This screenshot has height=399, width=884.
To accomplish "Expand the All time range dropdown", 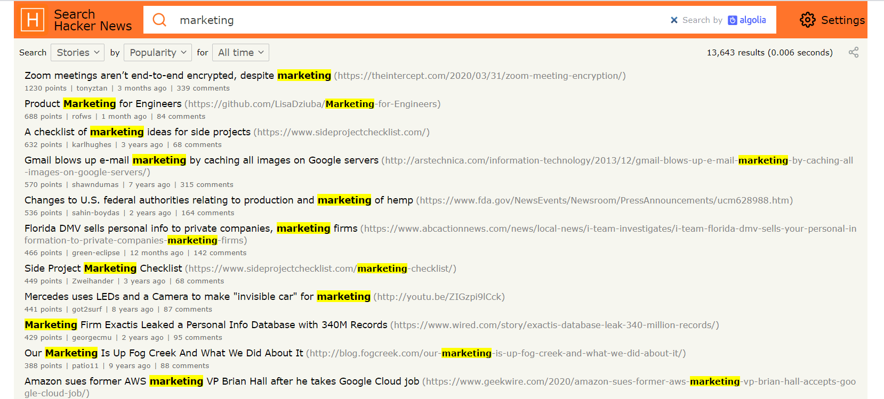I will pos(240,53).
